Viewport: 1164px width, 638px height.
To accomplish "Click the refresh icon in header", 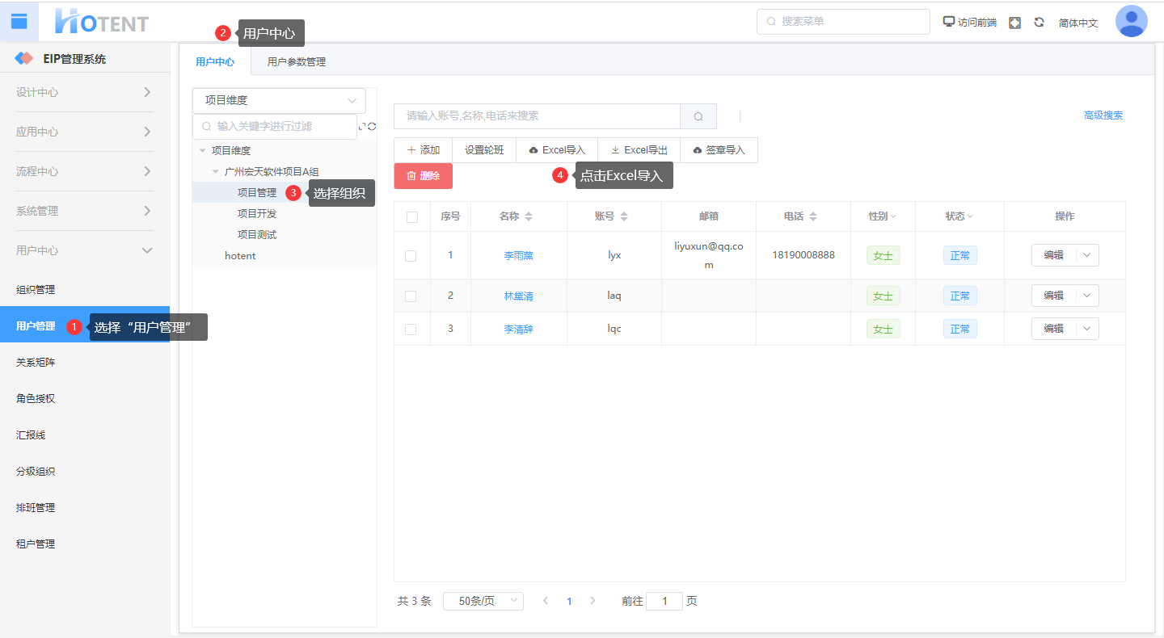I will click(1040, 23).
